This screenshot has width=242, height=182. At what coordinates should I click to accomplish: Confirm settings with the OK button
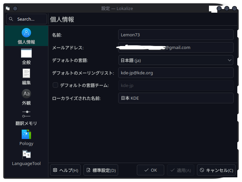point(151,170)
